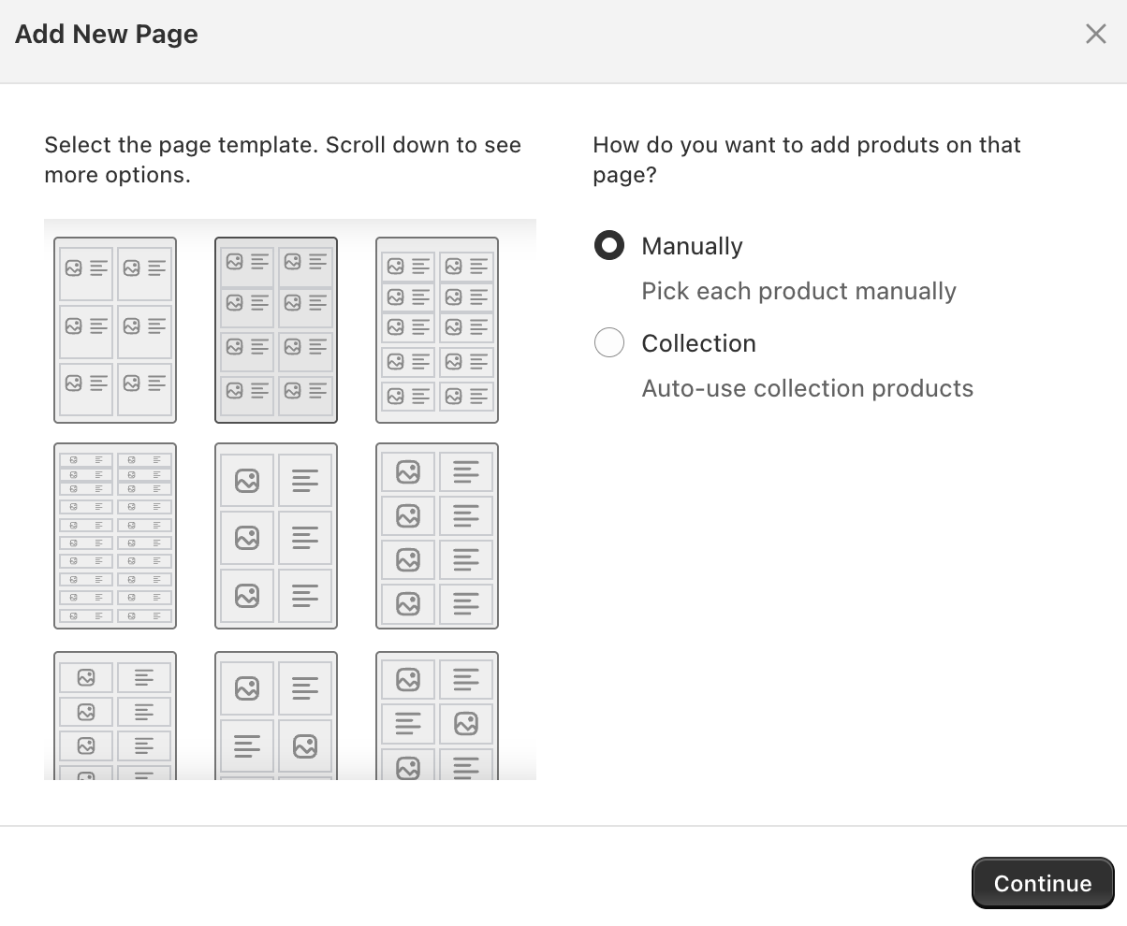Pick the compact five-row grid template top right
The image size is (1127, 926).
(x=436, y=329)
